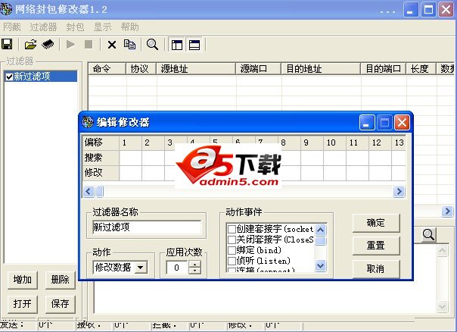This screenshot has width=457, height=332.
Task: Click the offset grid horizontal scrollbar thumb
Action: pyautogui.click(x=99, y=192)
